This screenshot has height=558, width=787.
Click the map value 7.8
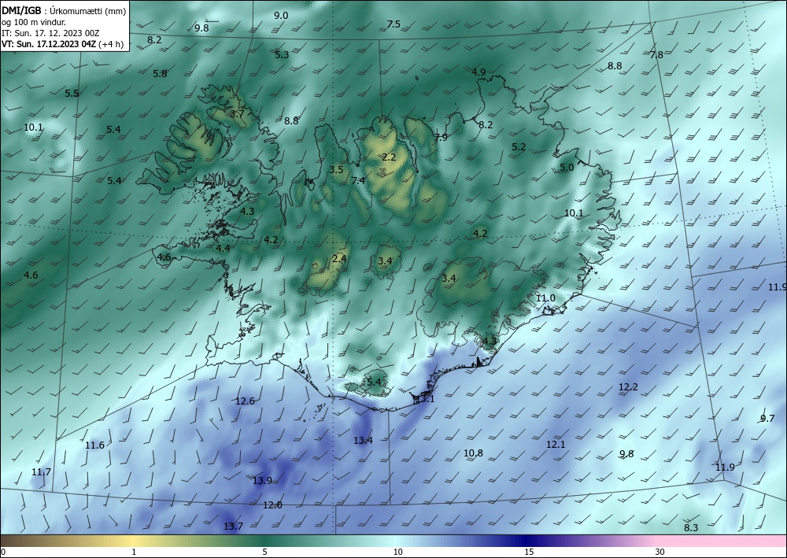tap(656, 55)
